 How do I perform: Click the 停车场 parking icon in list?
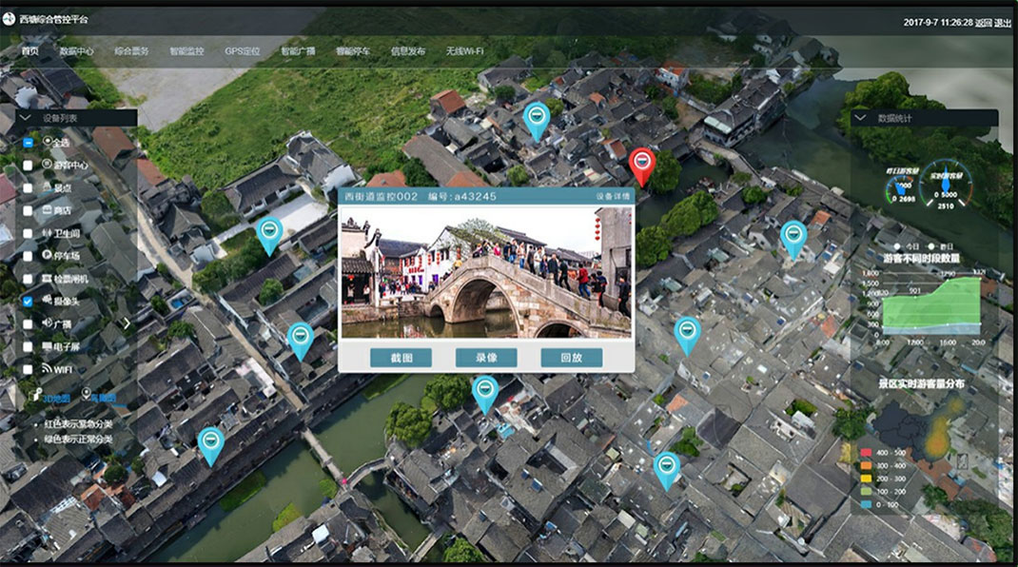click(47, 255)
